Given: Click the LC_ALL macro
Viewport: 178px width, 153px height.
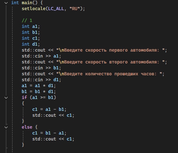Looking at the screenshot, I should coord(56,9).
